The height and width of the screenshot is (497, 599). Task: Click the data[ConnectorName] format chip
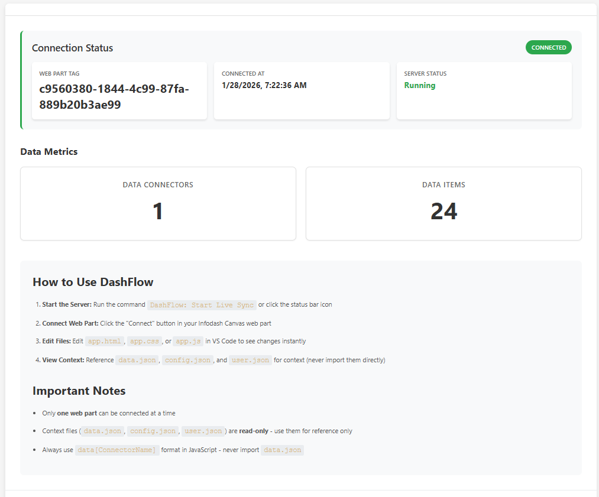pos(117,450)
